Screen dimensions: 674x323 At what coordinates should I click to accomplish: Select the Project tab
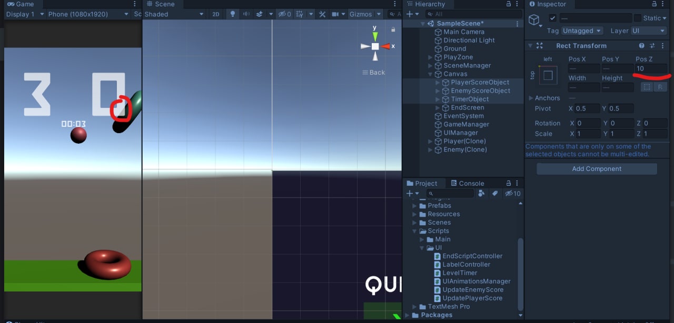(422, 183)
